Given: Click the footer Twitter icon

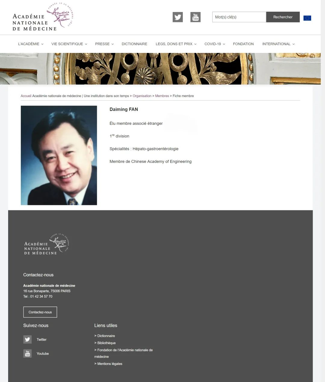Looking at the screenshot, I should click(x=27, y=339).
